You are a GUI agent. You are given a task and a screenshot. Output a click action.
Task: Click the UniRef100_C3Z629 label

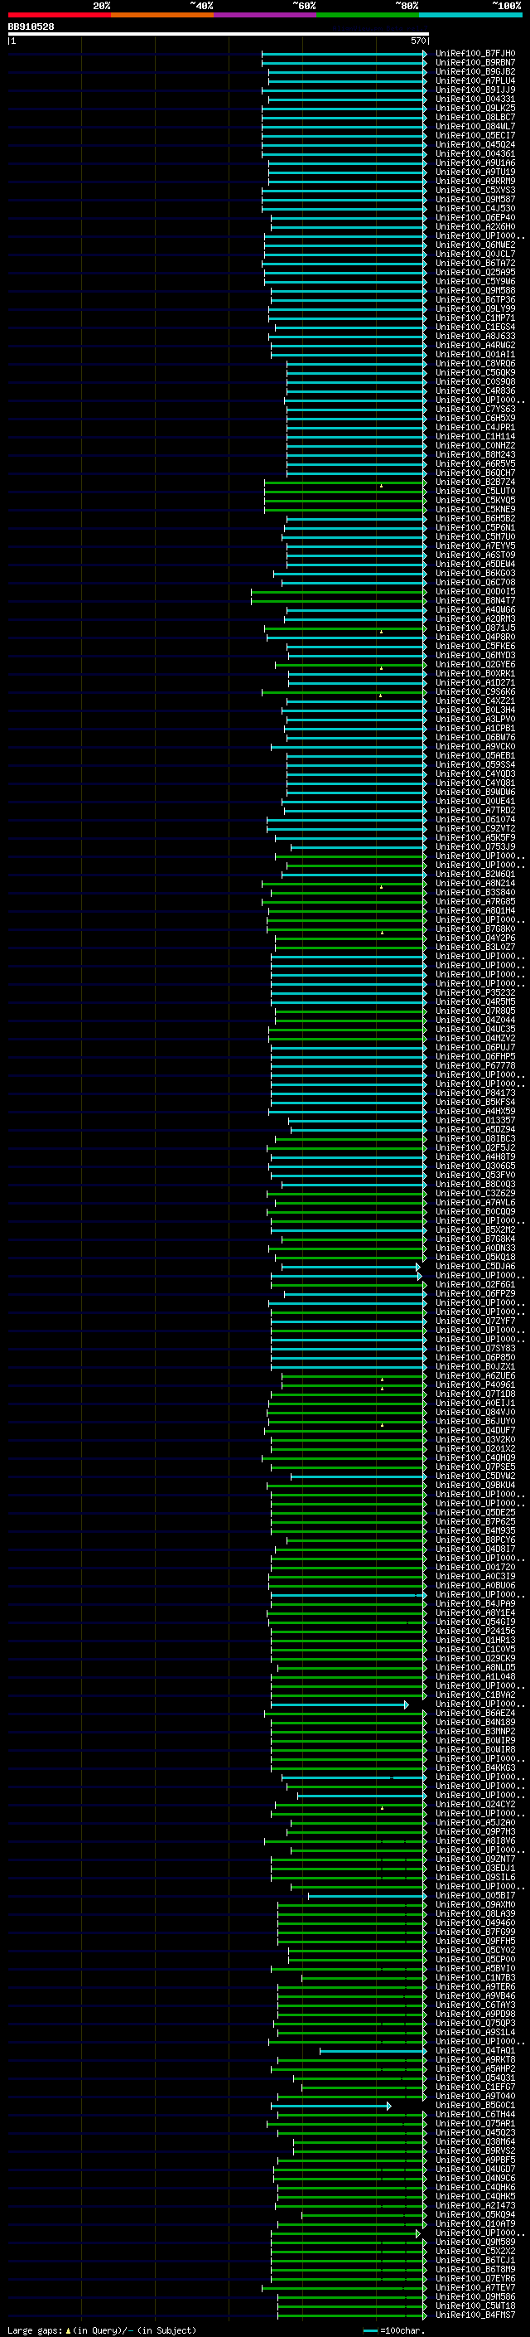pos(475,1193)
